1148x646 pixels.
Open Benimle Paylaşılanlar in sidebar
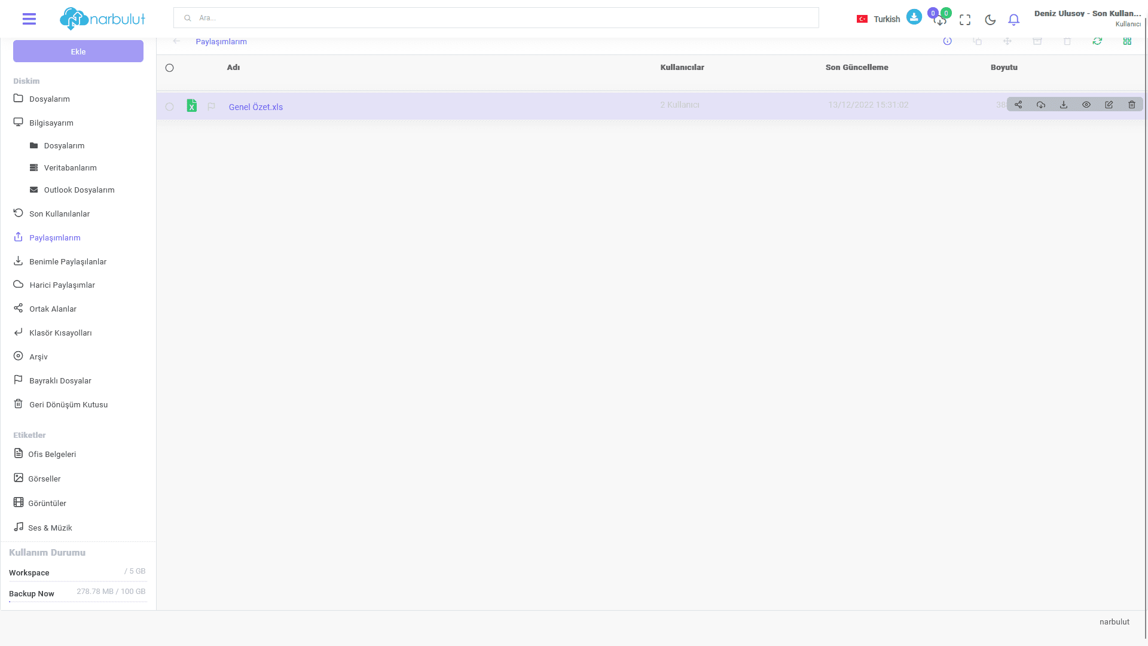coord(68,261)
